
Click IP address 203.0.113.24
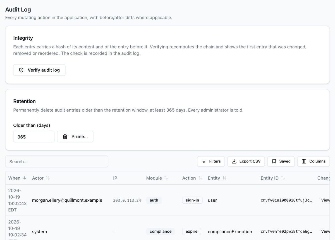[x=127, y=200]
